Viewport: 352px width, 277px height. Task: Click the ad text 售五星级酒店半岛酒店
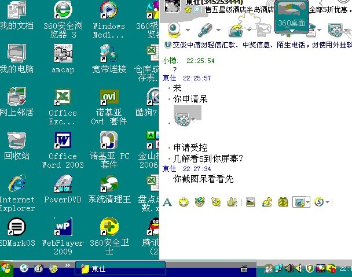tap(239, 10)
